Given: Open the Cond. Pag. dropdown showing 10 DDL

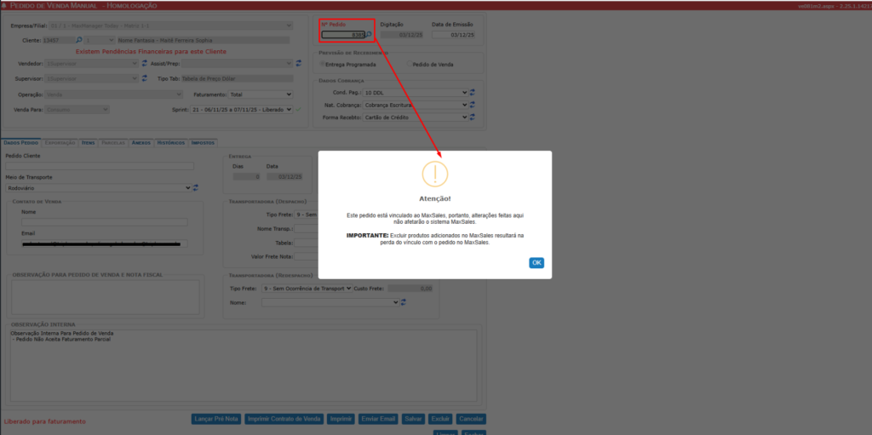Looking at the screenshot, I should (415, 92).
